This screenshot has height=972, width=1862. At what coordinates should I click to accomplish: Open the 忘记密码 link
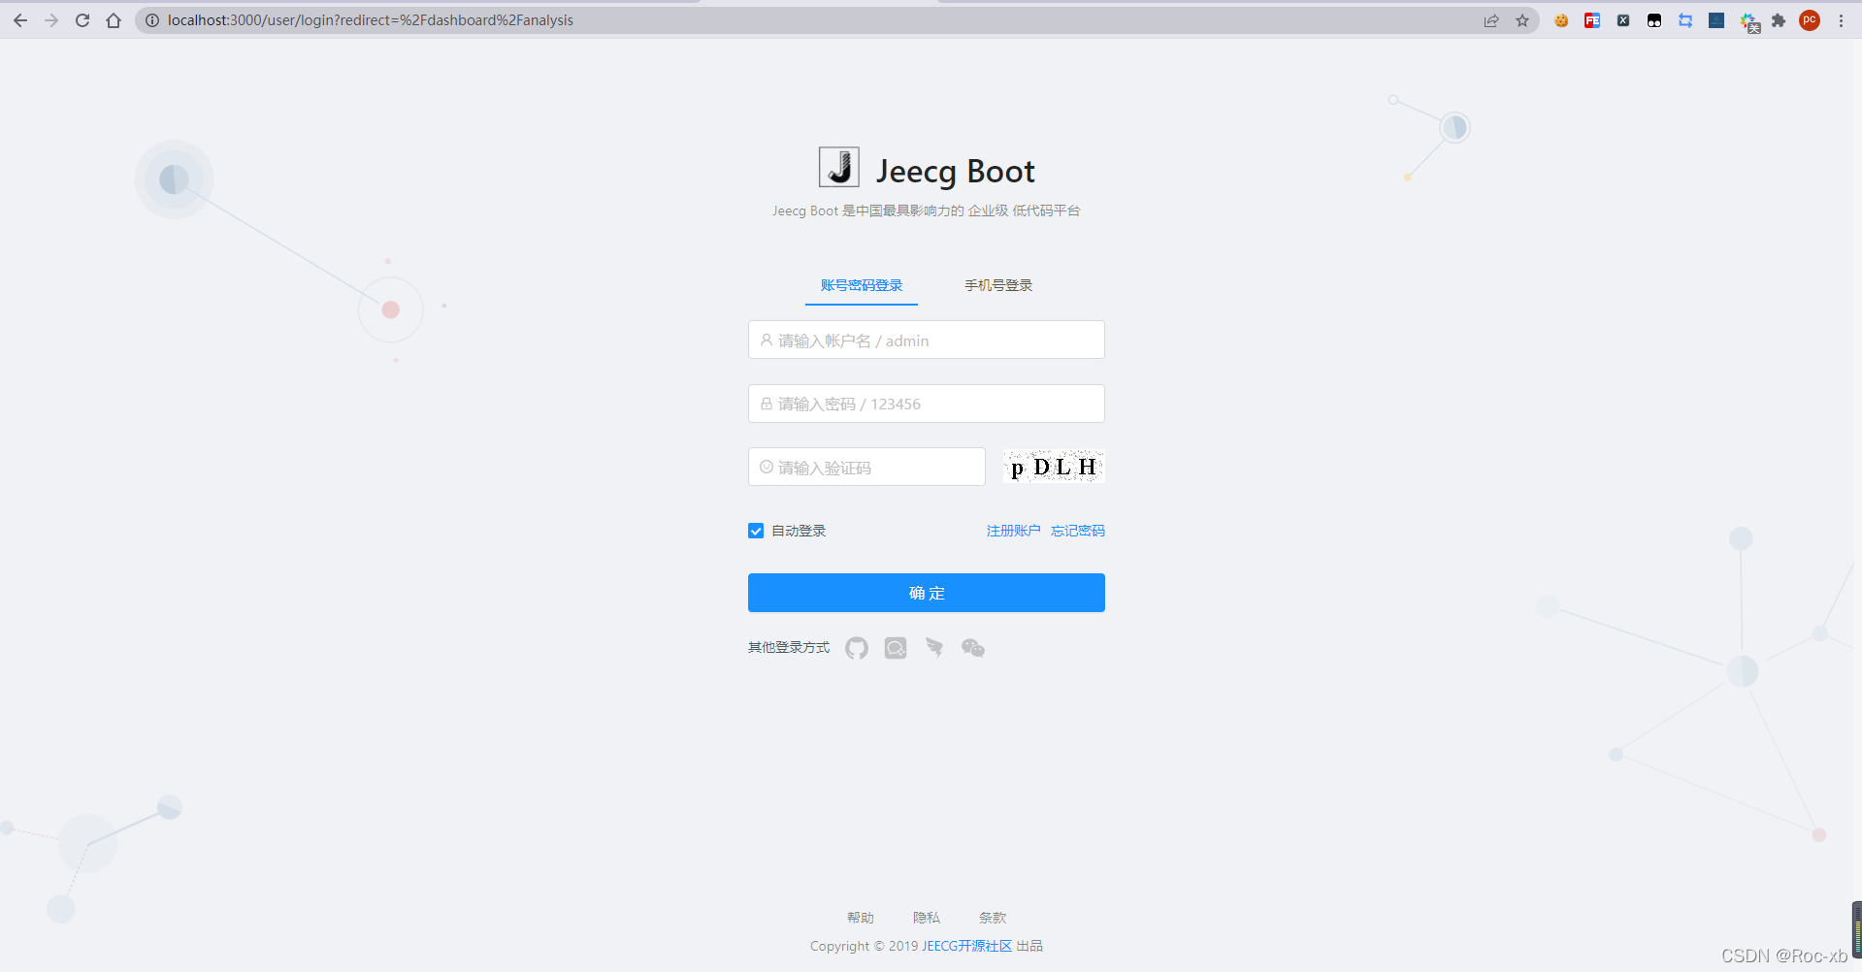pyautogui.click(x=1078, y=531)
